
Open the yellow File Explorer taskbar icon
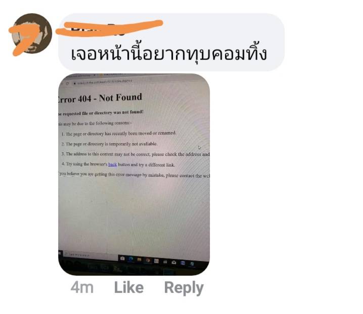tap(139, 259)
